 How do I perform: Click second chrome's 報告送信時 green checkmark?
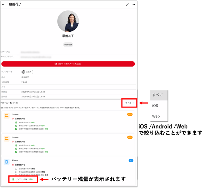tap(16, 148)
